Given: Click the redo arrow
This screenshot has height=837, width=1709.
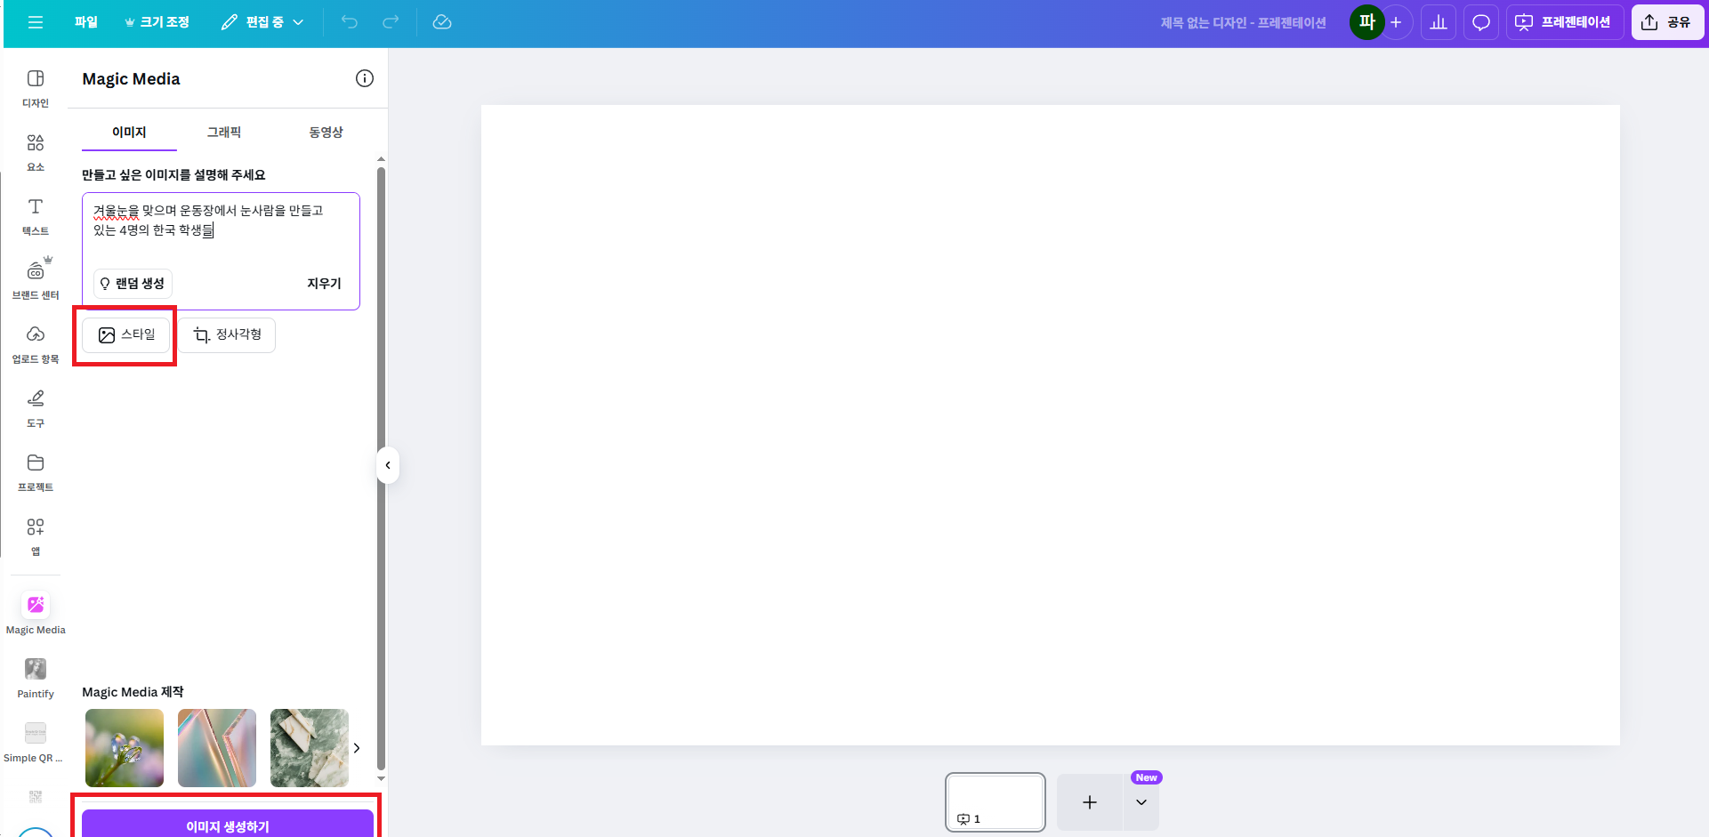Looking at the screenshot, I should (391, 22).
